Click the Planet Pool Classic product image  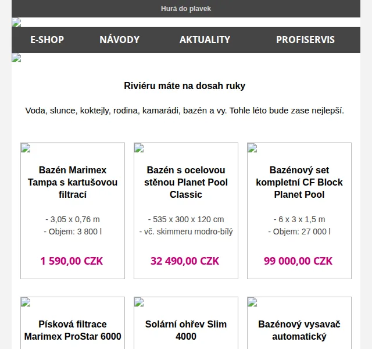click(x=139, y=148)
